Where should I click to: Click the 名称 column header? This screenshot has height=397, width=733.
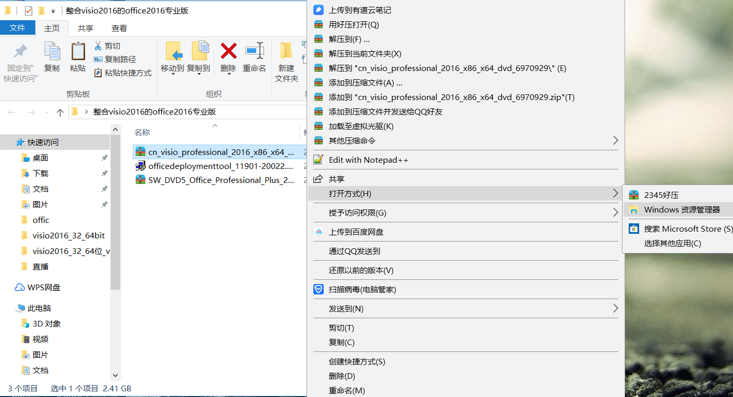pos(142,133)
